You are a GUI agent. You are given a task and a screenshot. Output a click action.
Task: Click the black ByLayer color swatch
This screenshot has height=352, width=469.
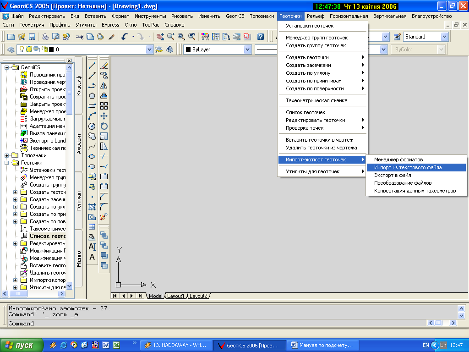click(x=188, y=49)
